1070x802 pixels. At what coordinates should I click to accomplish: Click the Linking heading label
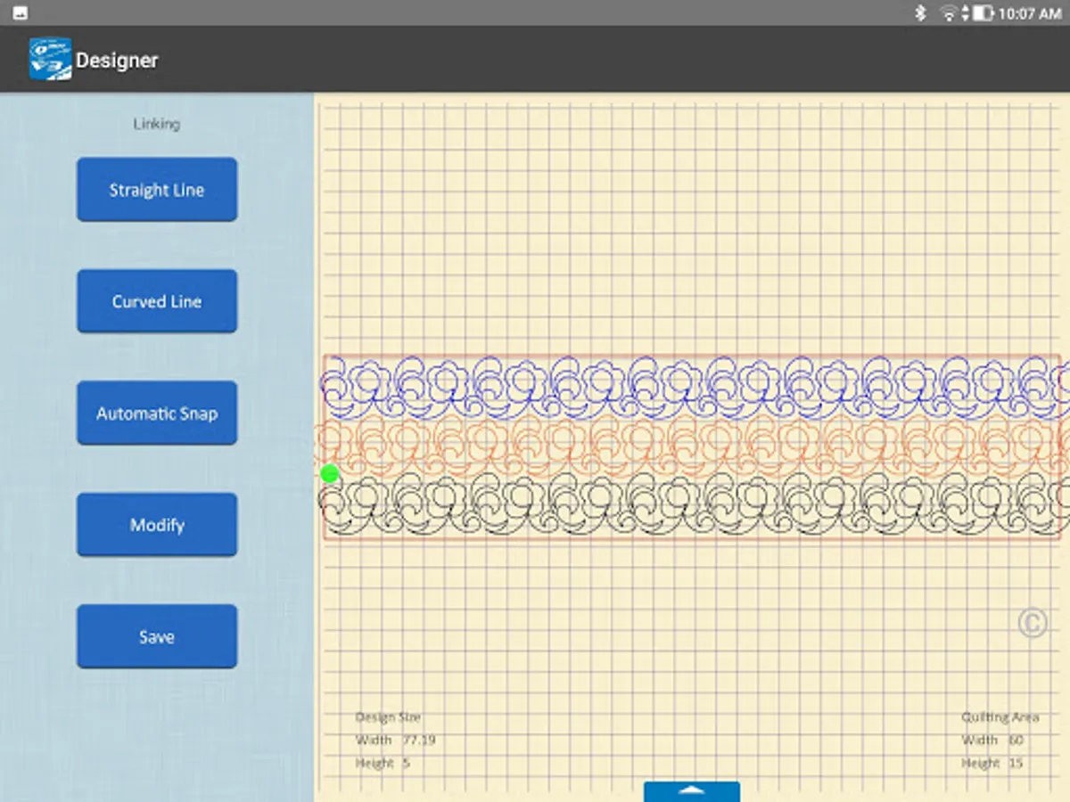(x=157, y=124)
